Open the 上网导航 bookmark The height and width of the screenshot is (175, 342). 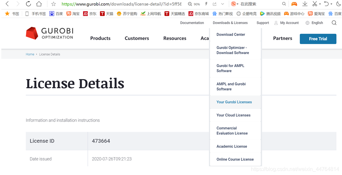pos(151,14)
